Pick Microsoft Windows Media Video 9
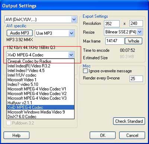 [x=40, y=112]
